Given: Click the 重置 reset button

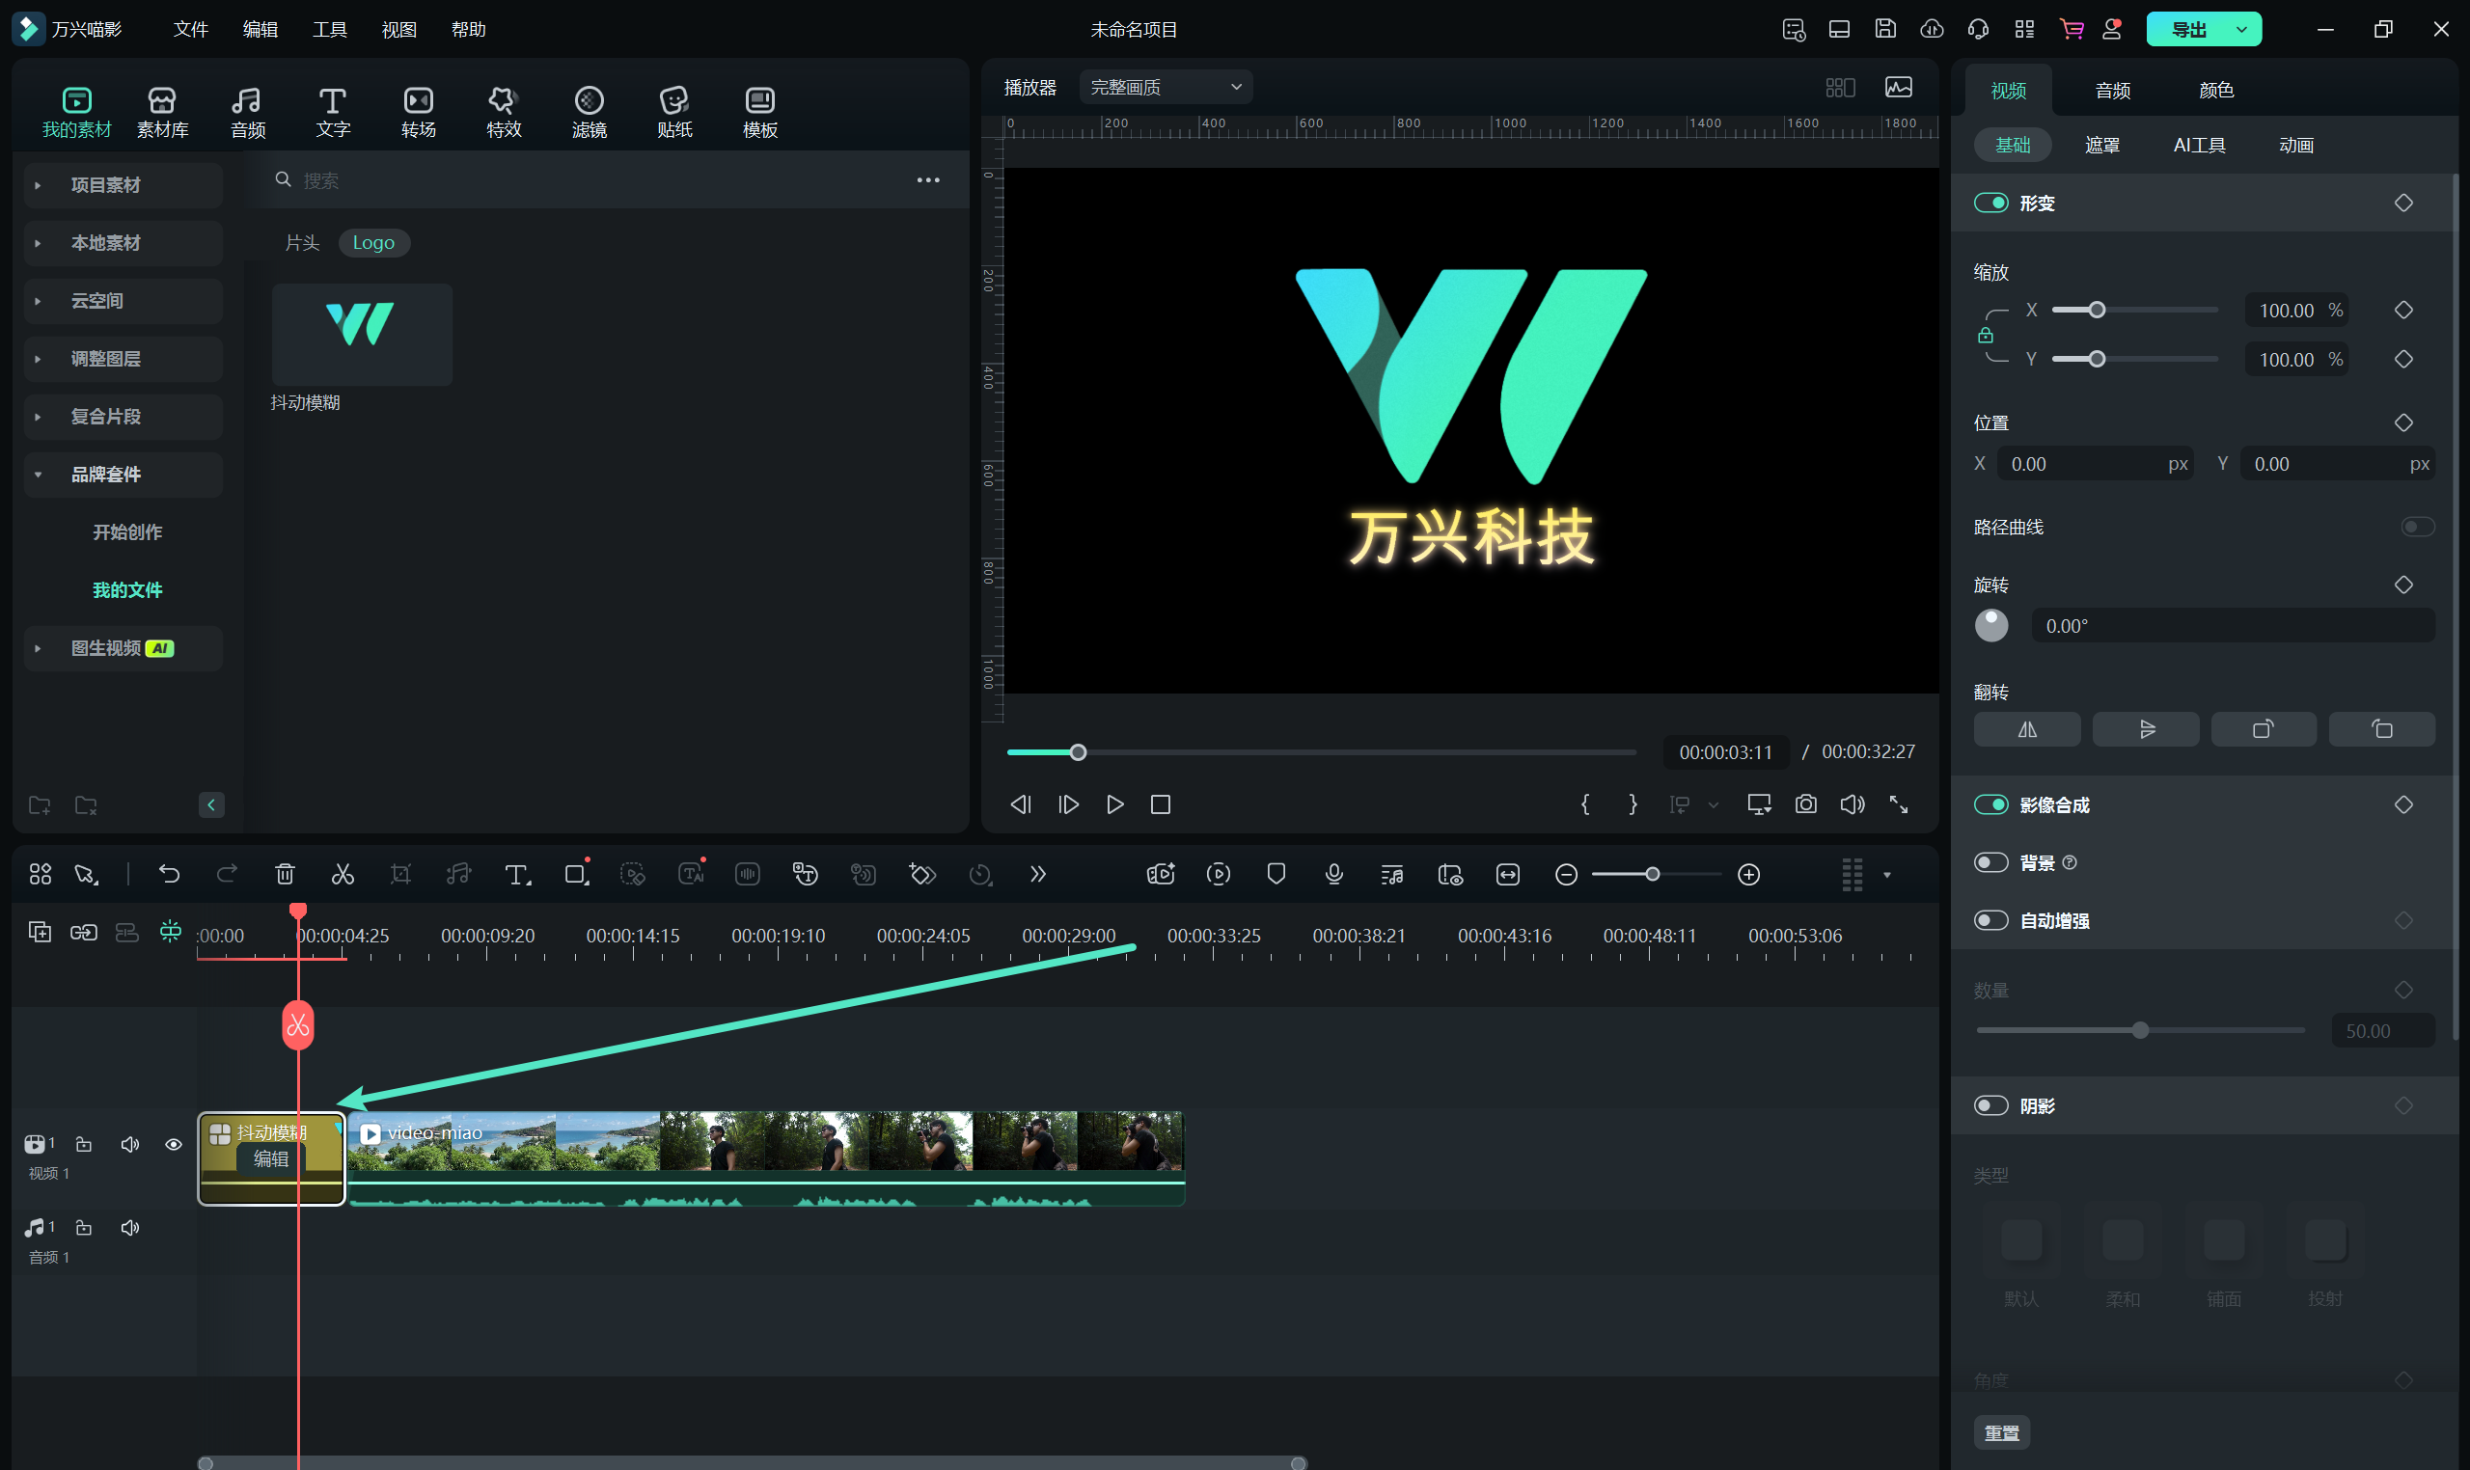Looking at the screenshot, I should pyautogui.click(x=2002, y=1431).
